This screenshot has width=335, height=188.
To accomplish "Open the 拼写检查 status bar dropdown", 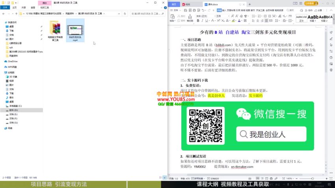I will click(x=204, y=179).
